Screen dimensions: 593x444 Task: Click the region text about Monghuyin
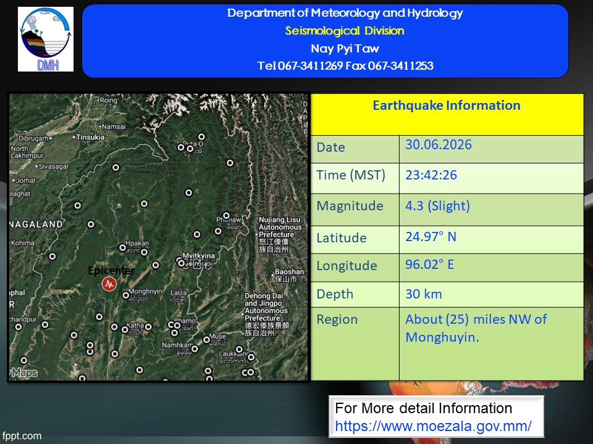point(476,328)
